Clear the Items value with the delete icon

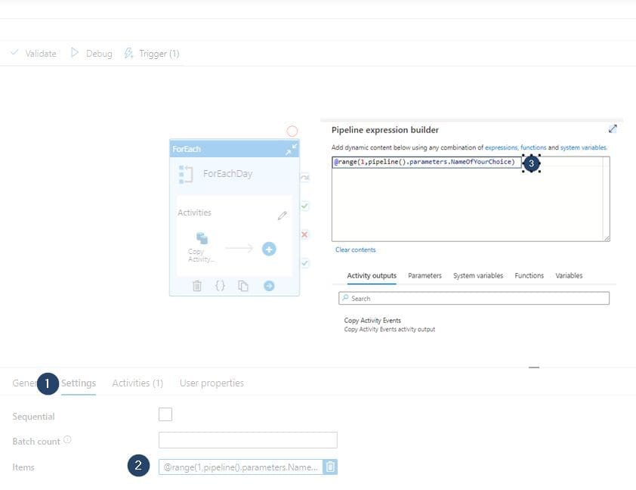[330, 467]
